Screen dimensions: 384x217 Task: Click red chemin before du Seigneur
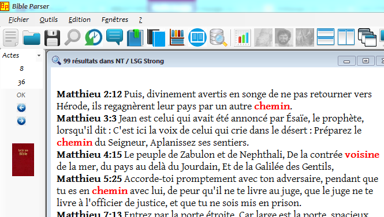coord(74,143)
